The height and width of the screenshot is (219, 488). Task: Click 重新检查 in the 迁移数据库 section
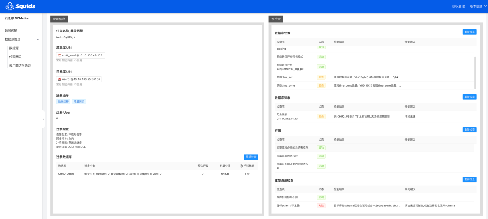click(251, 157)
